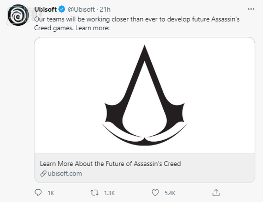Click the share upload icon
The image size is (264, 202).
click(216, 192)
